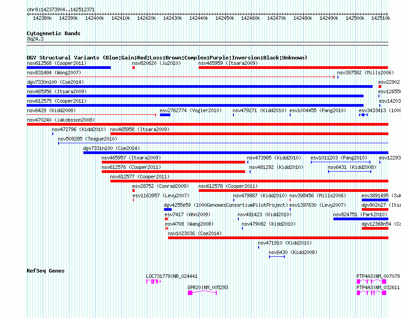401x318 pixels.
Task: Click the nsv397582 (Mills2006) label
Action: (x=365, y=73)
